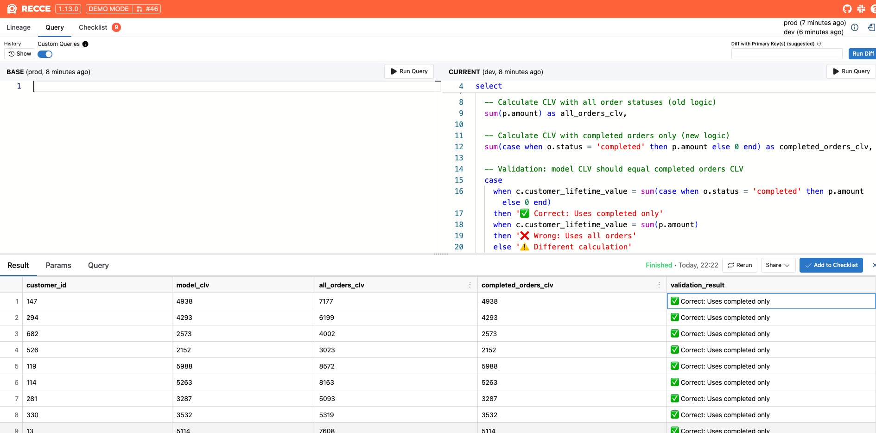Select customer_id cell 147
876x433 pixels.
coord(97,301)
